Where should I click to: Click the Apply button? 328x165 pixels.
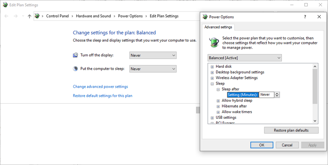312,145
